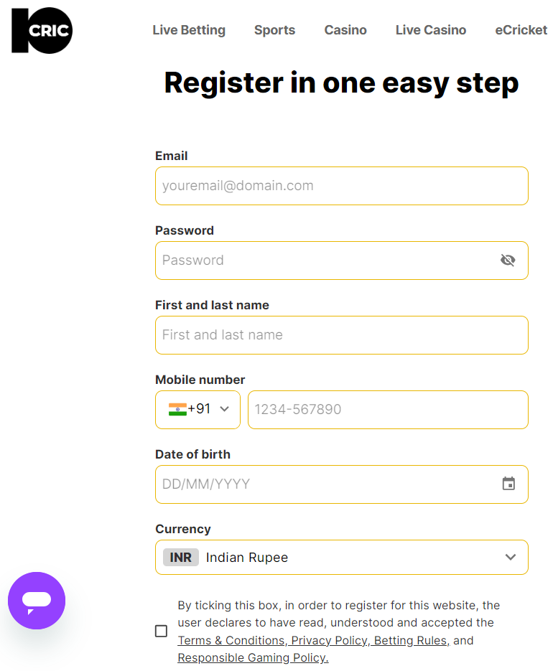Image resolution: width=553 pixels, height=671 pixels.
Task: Go to Live Betting menu
Action: pos(189,30)
